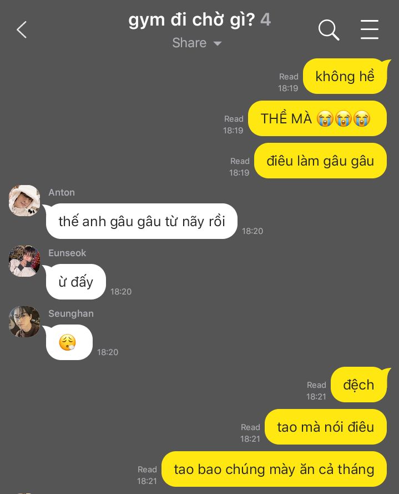Tap the back arrow icon

coord(22,30)
